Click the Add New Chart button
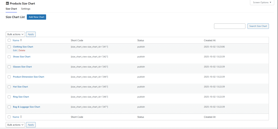This screenshot has width=278, height=129. coord(36,17)
